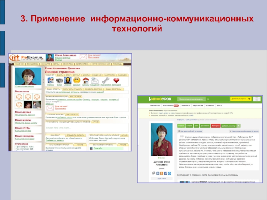Click the small avatar beside Спасибо comment
The width and height of the screenshot is (267, 200).
click(x=91, y=148)
